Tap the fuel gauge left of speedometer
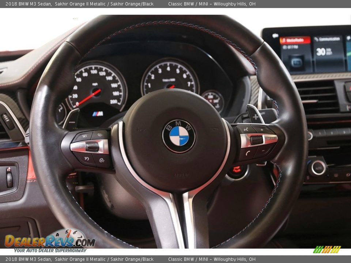Viewport: 351px width, 263px height. tap(61, 113)
